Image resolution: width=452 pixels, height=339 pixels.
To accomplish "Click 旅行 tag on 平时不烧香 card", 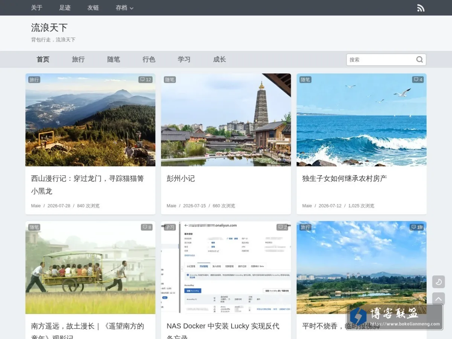I will tap(305, 227).
